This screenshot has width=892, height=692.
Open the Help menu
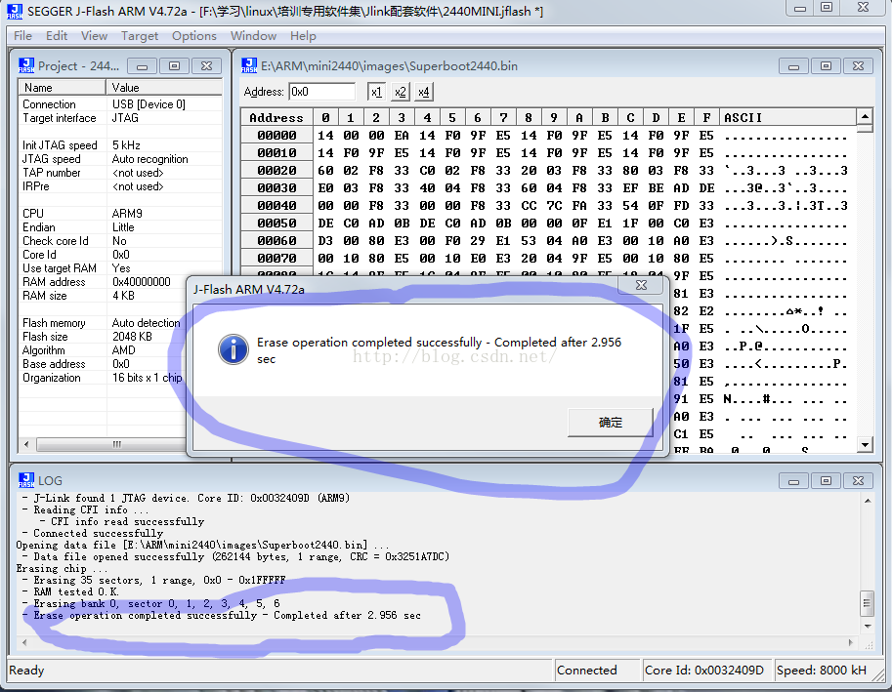tap(303, 36)
